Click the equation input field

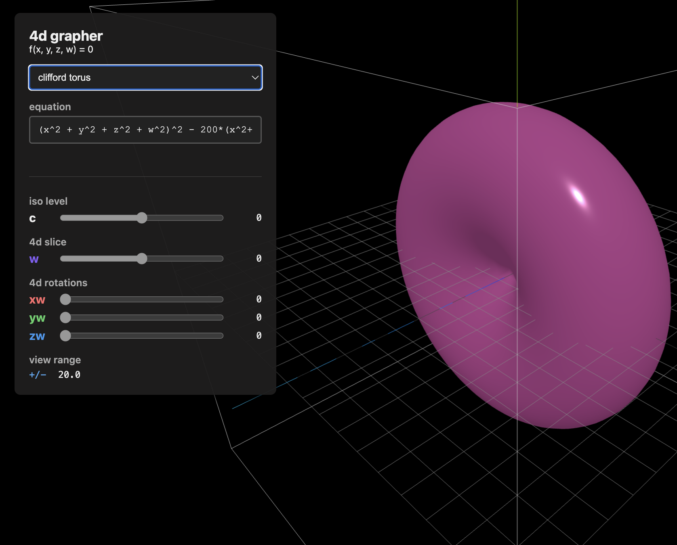point(145,130)
